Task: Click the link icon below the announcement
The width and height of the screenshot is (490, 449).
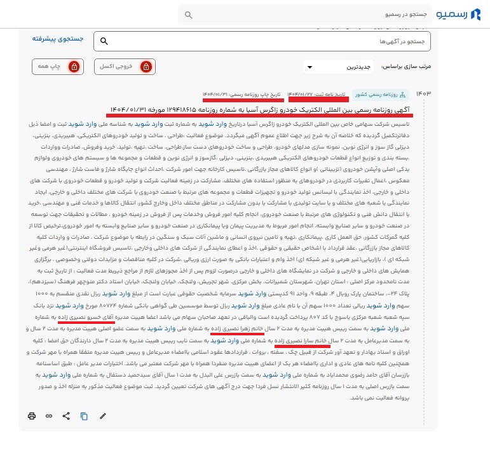Action: 49,416
